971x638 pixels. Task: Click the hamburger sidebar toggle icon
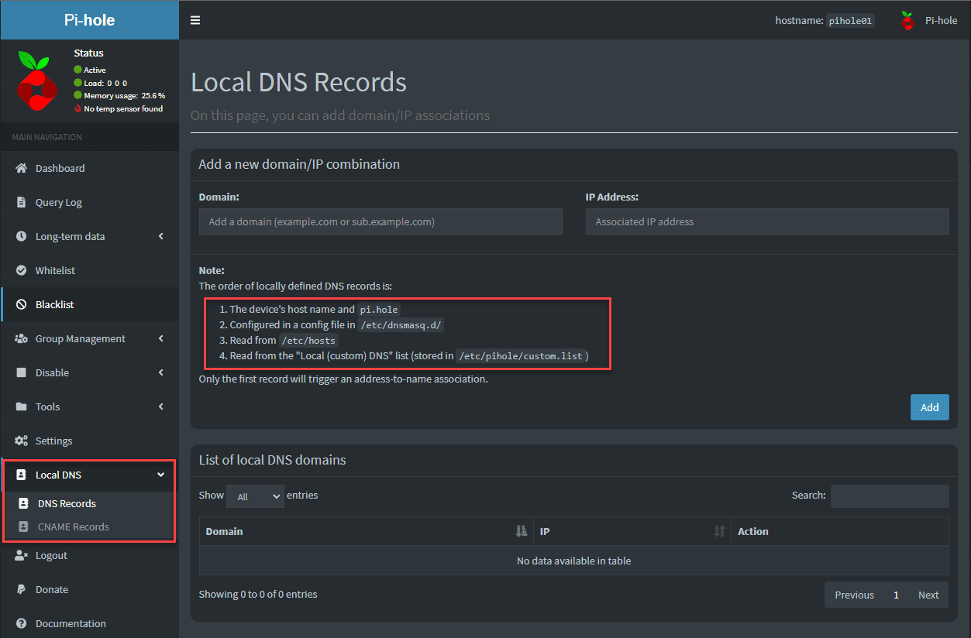pyautogui.click(x=195, y=20)
